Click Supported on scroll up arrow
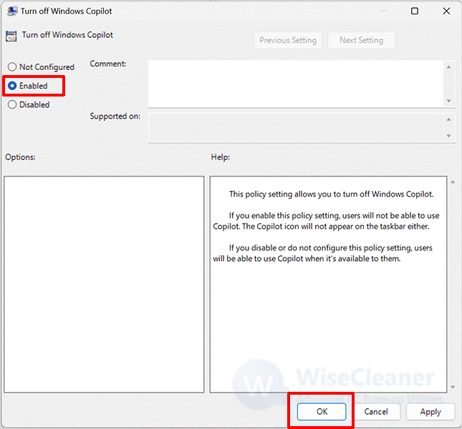Image resolution: width=462 pixels, height=429 pixels. 448,119
